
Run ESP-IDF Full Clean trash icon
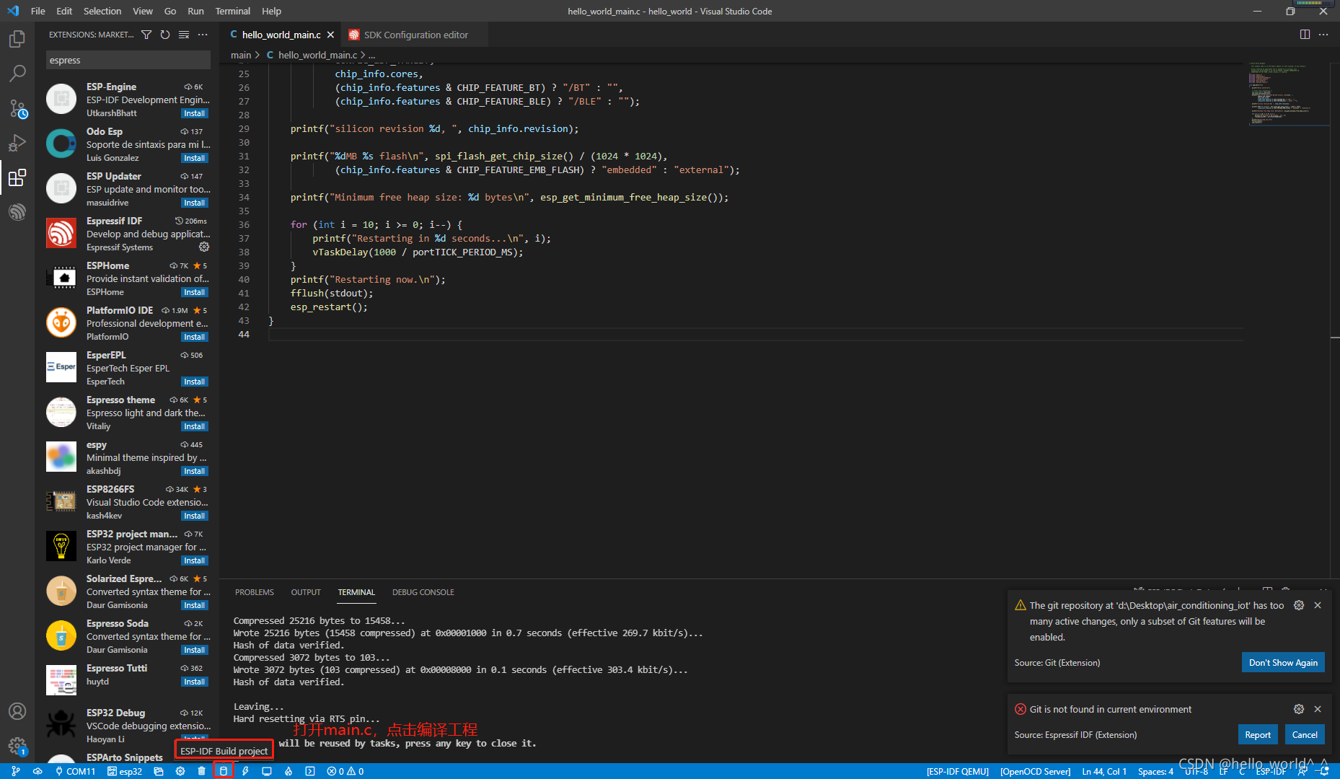pos(201,771)
